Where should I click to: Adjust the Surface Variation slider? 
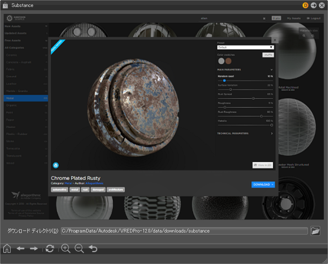[x=231, y=89]
